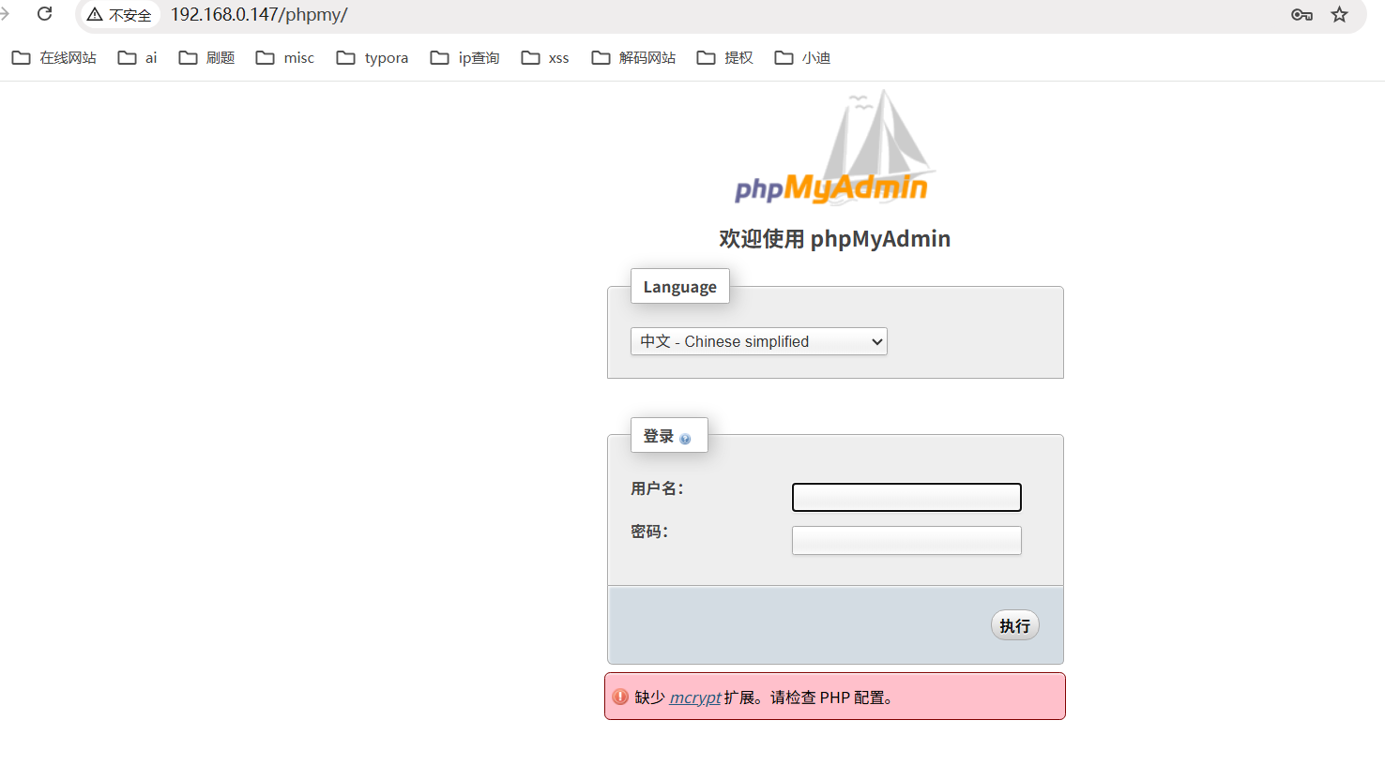This screenshot has height=765, width=1385.
Task: Reload the page with the refresh icon
Action: pyautogui.click(x=44, y=14)
